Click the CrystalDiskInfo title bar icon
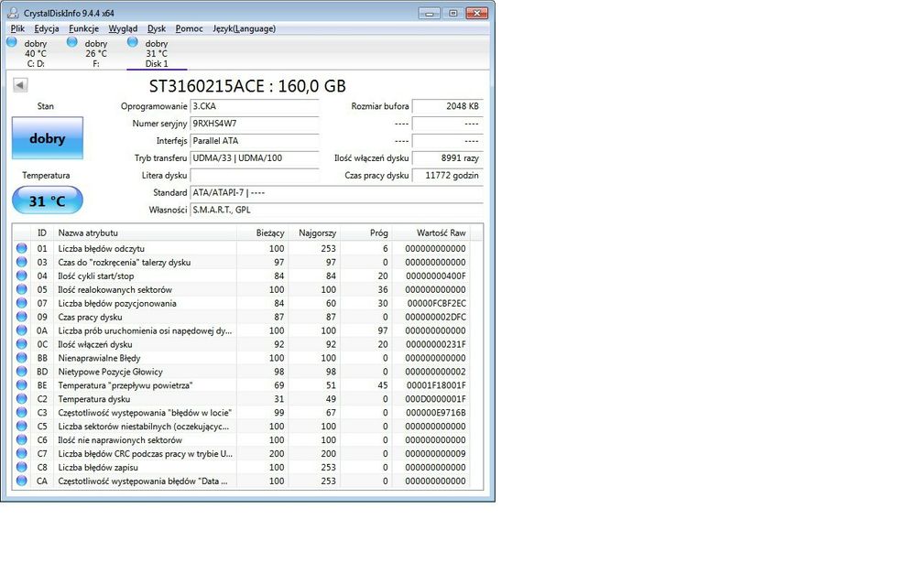Image resolution: width=916 pixels, height=584 pixels. point(13,13)
